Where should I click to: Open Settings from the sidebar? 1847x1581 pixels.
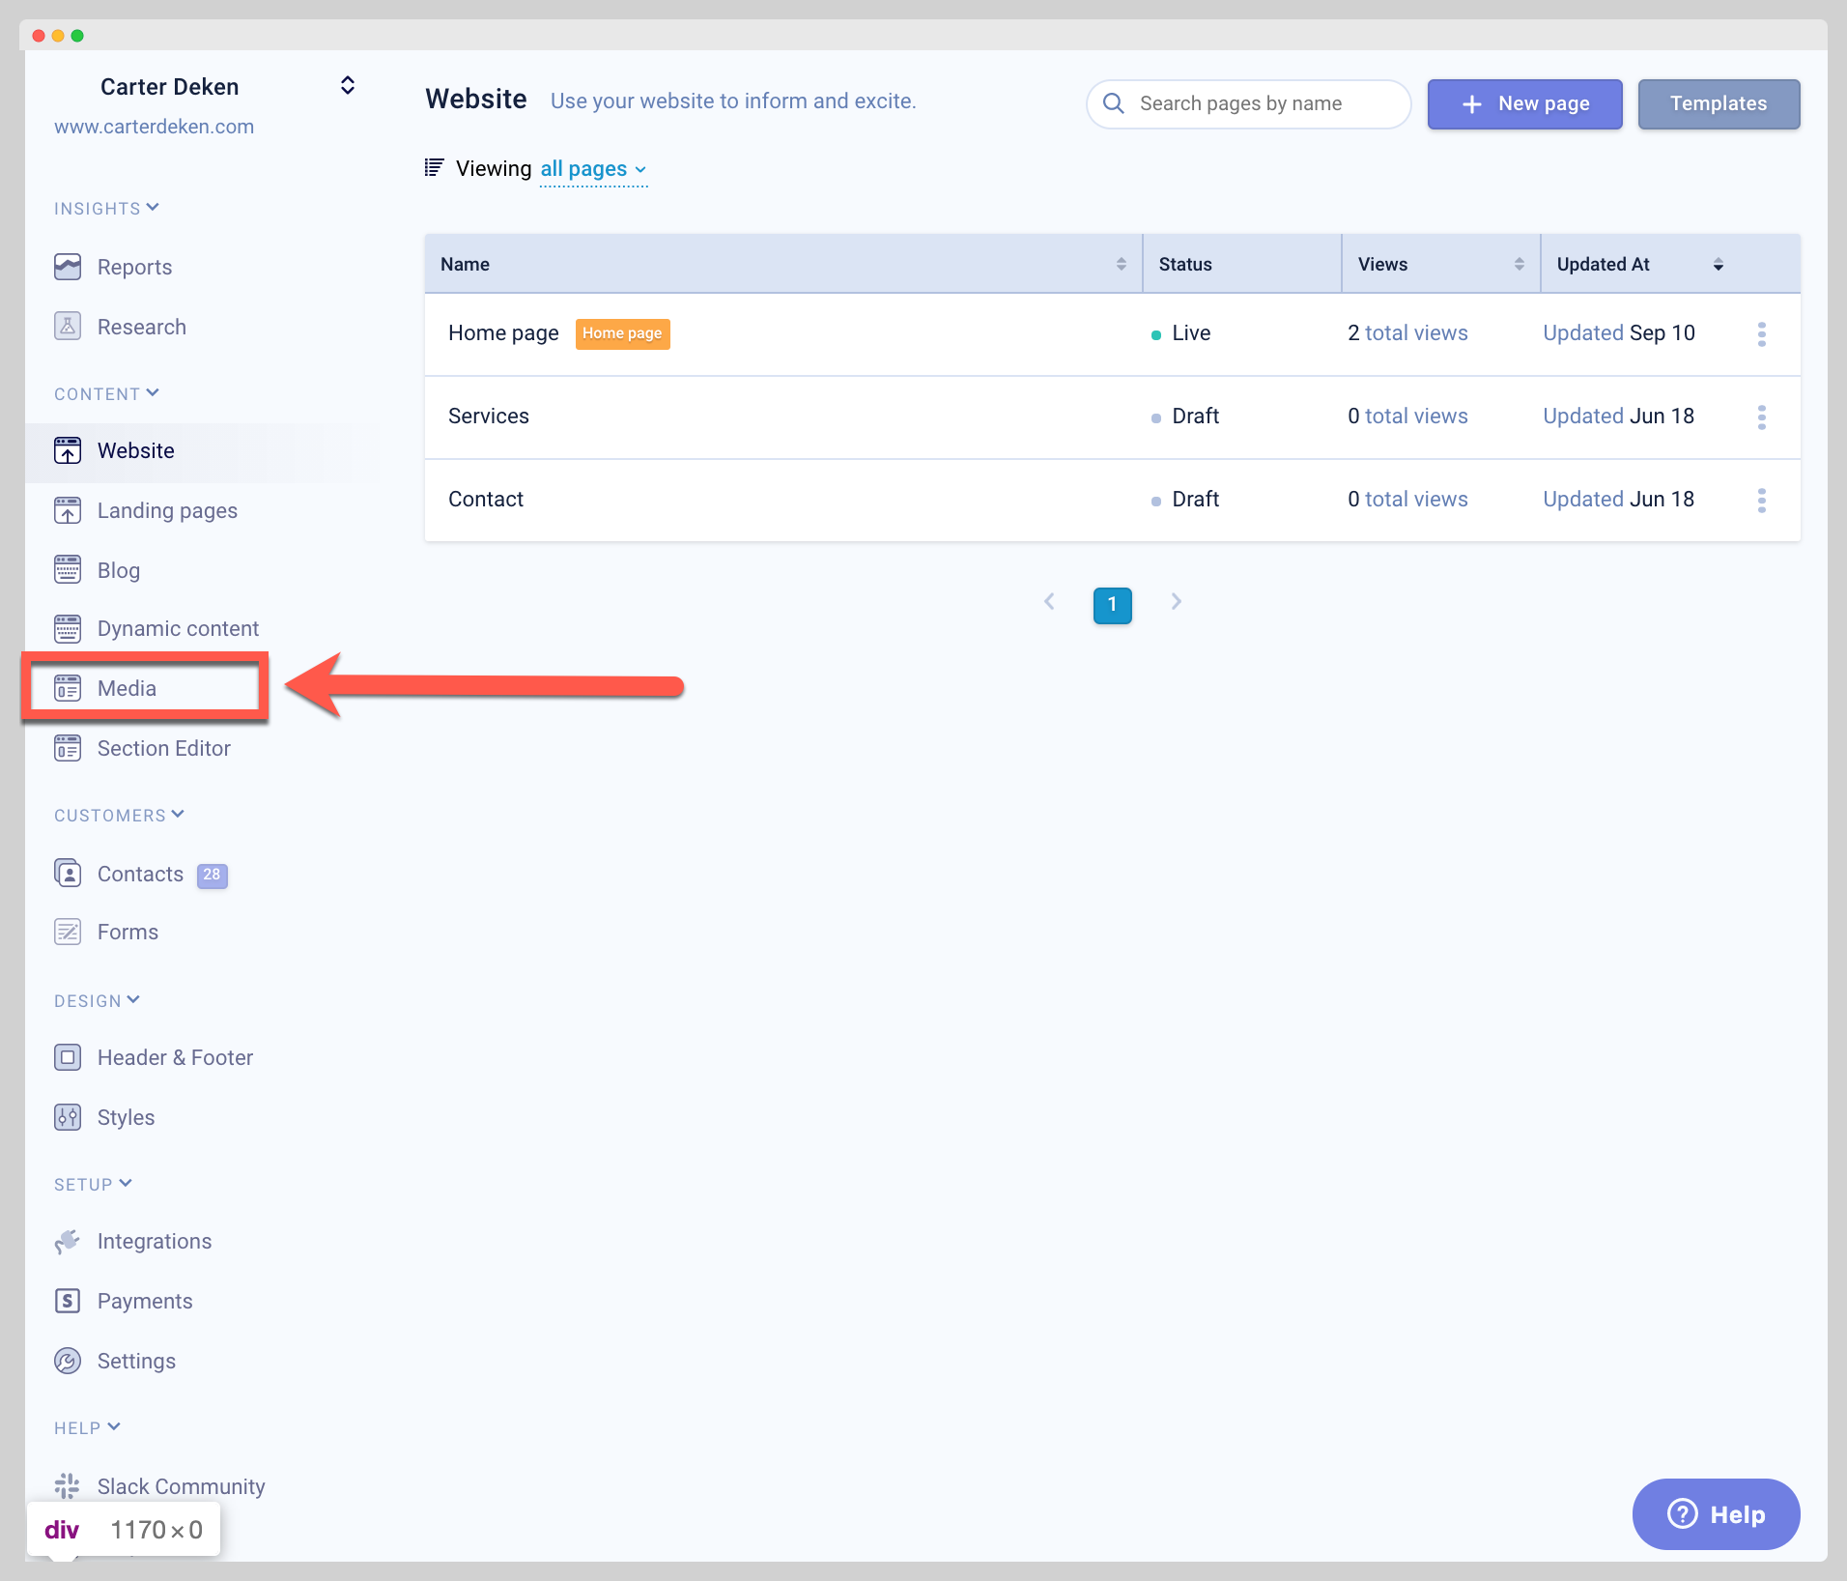click(x=136, y=1361)
